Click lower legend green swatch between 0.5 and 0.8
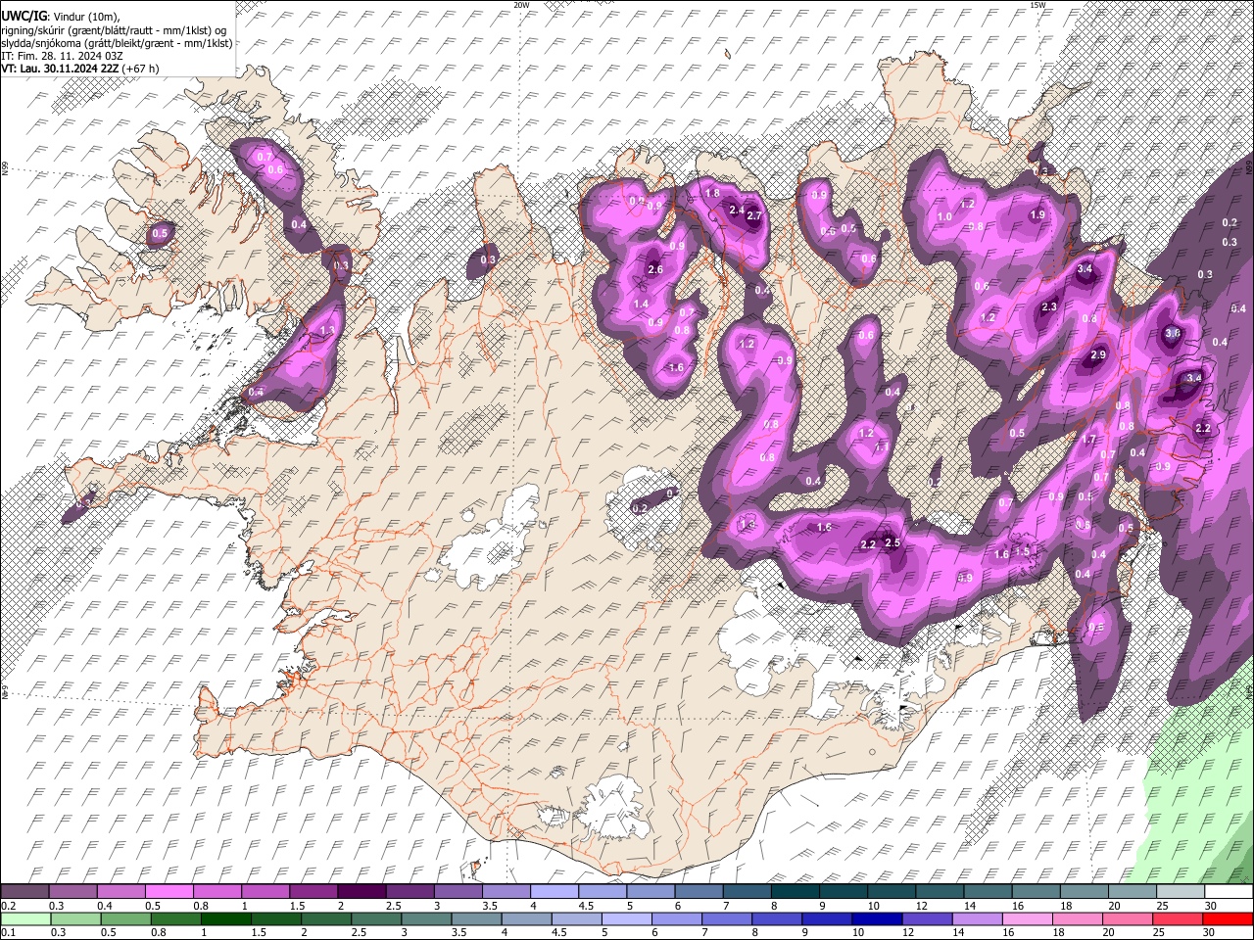1254x940 pixels. [124, 918]
